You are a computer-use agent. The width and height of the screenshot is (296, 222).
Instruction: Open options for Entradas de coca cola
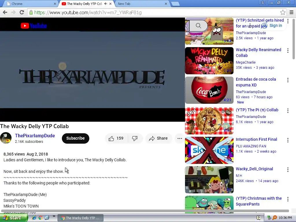pyautogui.click(x=288, y=80)
